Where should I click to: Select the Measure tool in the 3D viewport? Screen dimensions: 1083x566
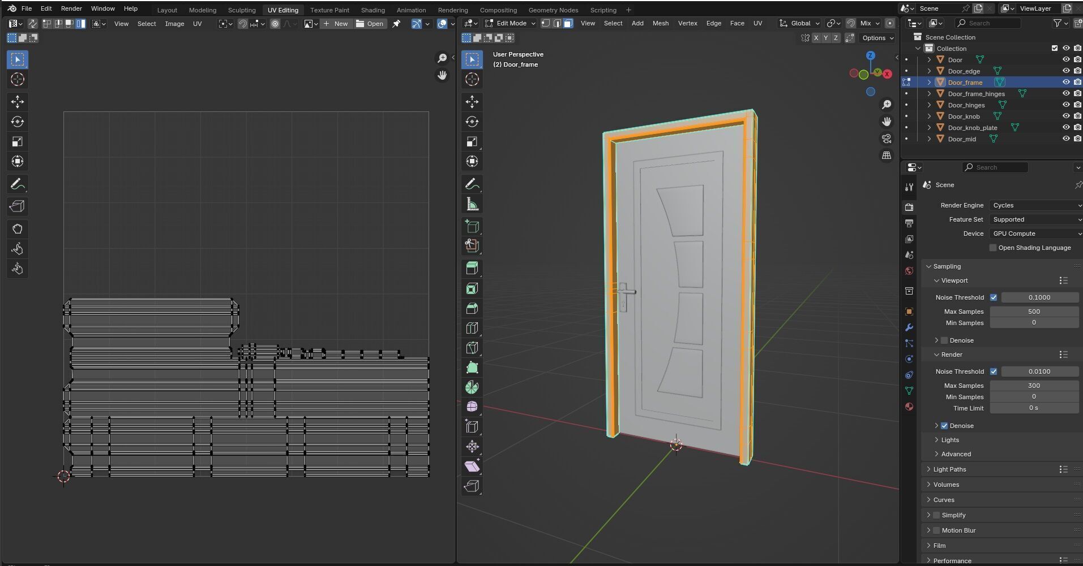(472, 204)
